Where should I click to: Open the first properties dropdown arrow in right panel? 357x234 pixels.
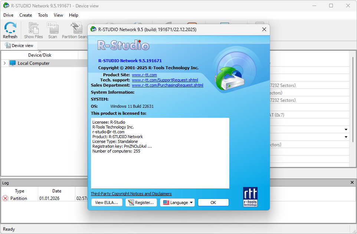click(346, 130)
